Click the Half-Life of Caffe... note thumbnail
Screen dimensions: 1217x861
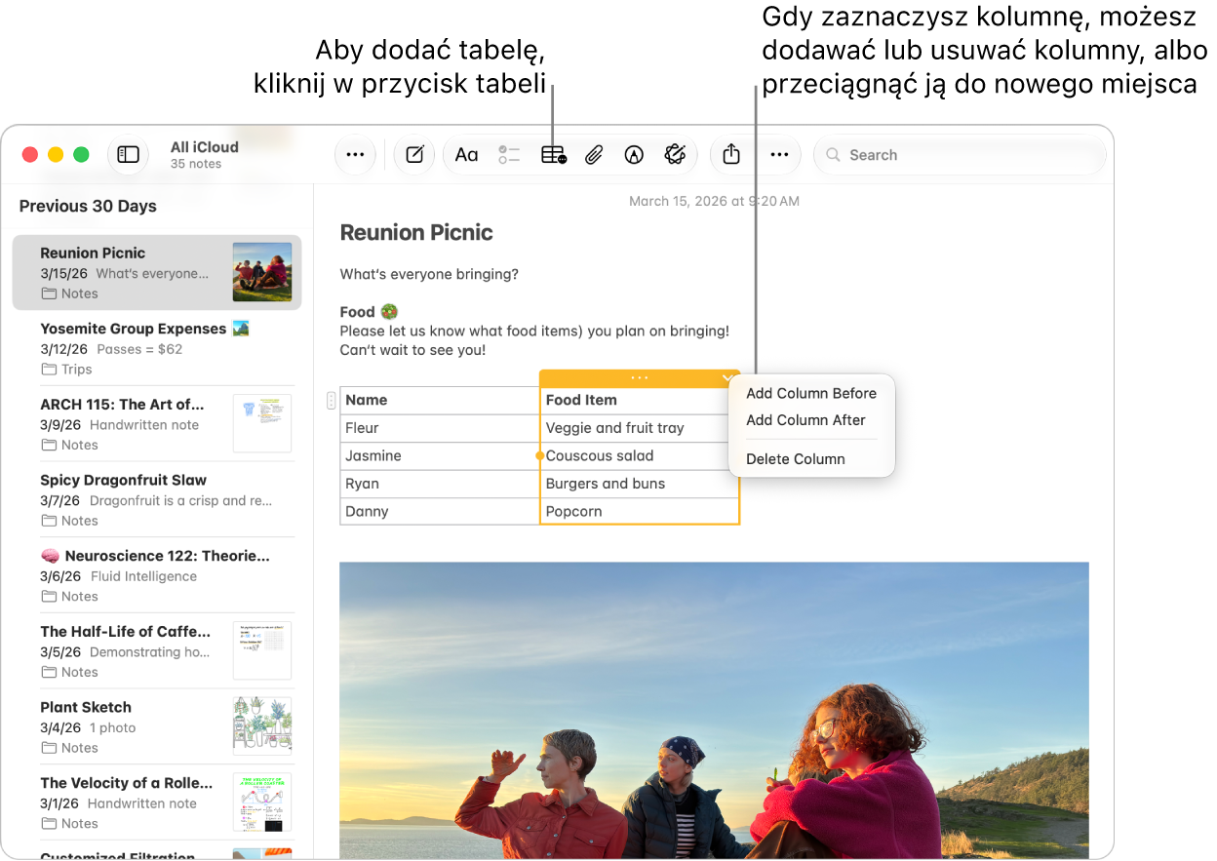click(x=262, y=651)
